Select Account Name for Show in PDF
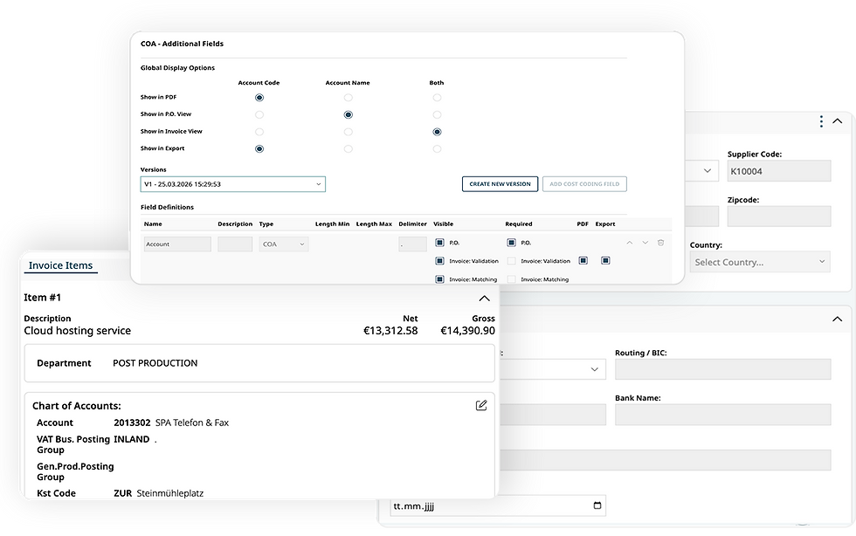 (348, 98)
